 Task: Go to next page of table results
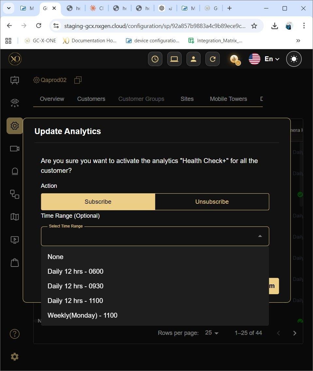click(295, 333)
